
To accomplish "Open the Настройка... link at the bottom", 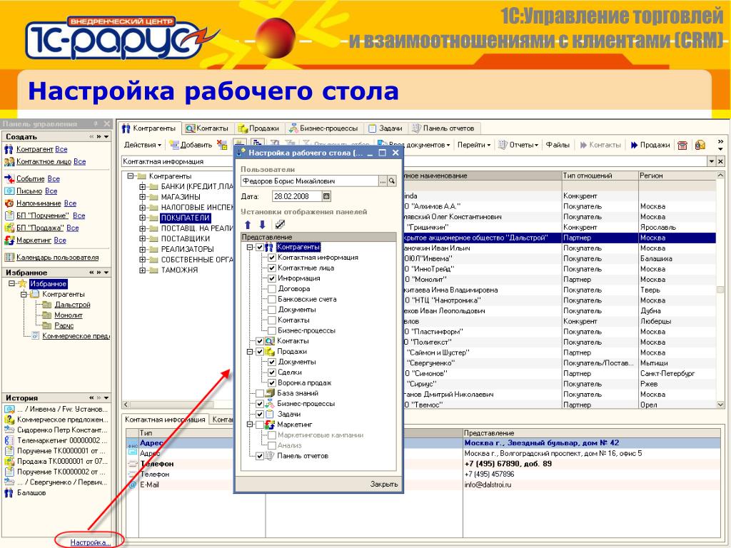I will coord(91,542).
